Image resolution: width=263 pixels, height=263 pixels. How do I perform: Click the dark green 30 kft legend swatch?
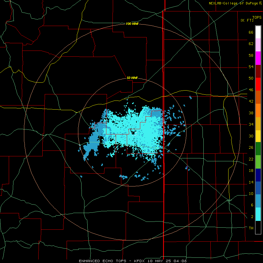pyautogui.click(x=258, y=149)
